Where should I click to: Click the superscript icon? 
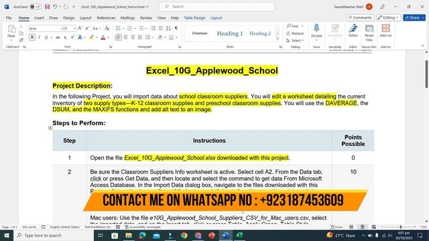72,37
